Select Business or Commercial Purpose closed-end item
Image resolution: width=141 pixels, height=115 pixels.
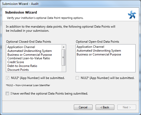coord(30,55)
